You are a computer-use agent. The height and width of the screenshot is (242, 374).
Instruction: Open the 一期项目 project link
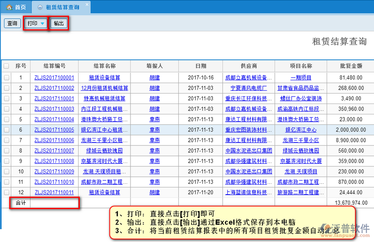pos(301,78)
